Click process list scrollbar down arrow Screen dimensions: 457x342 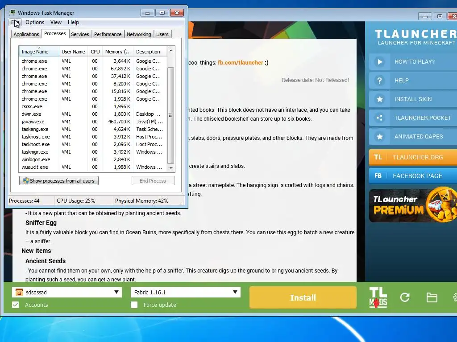[x=171, y=168]
